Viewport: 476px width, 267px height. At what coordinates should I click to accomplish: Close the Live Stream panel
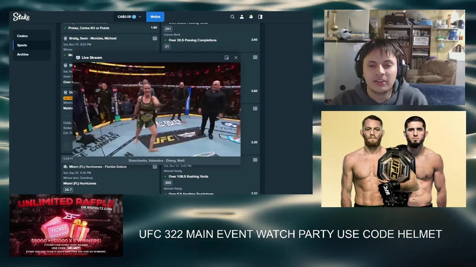pyautogui.click(x=236, y=57)
